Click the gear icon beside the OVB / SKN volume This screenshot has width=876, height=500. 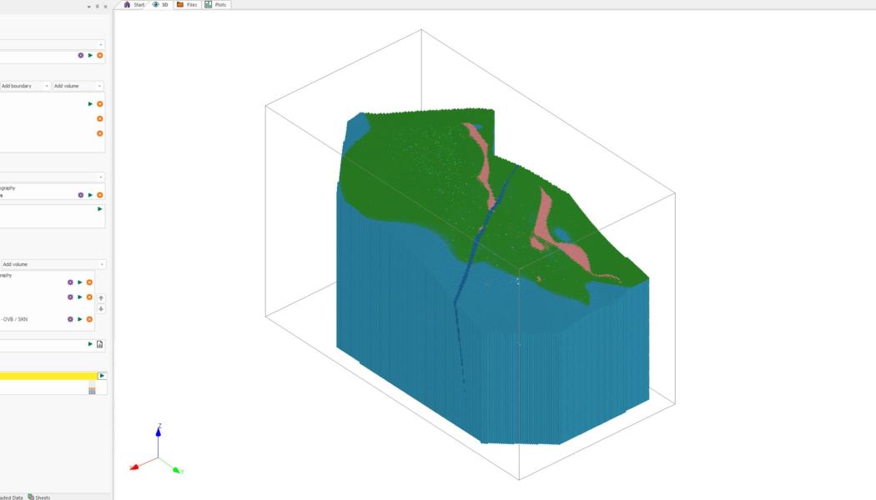[70, 319]
